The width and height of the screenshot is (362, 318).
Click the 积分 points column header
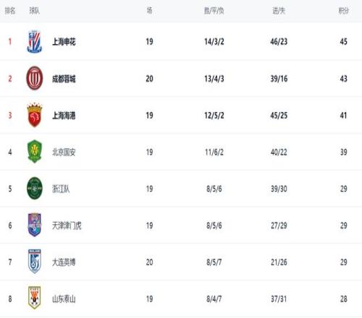coord(344,11)
